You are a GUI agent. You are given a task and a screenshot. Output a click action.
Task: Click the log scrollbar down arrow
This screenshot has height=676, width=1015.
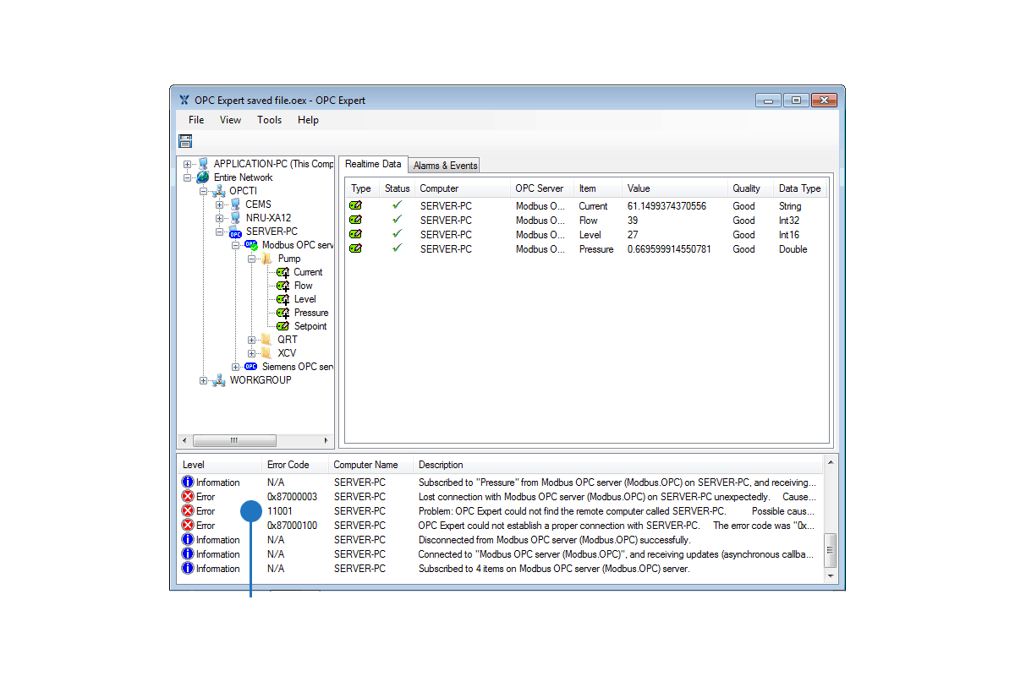point(831,575)
